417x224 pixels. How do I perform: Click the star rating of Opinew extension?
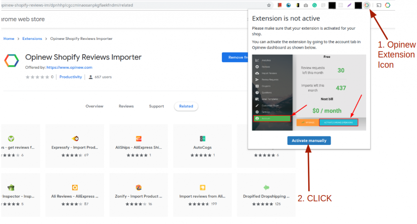click(37, 77)
